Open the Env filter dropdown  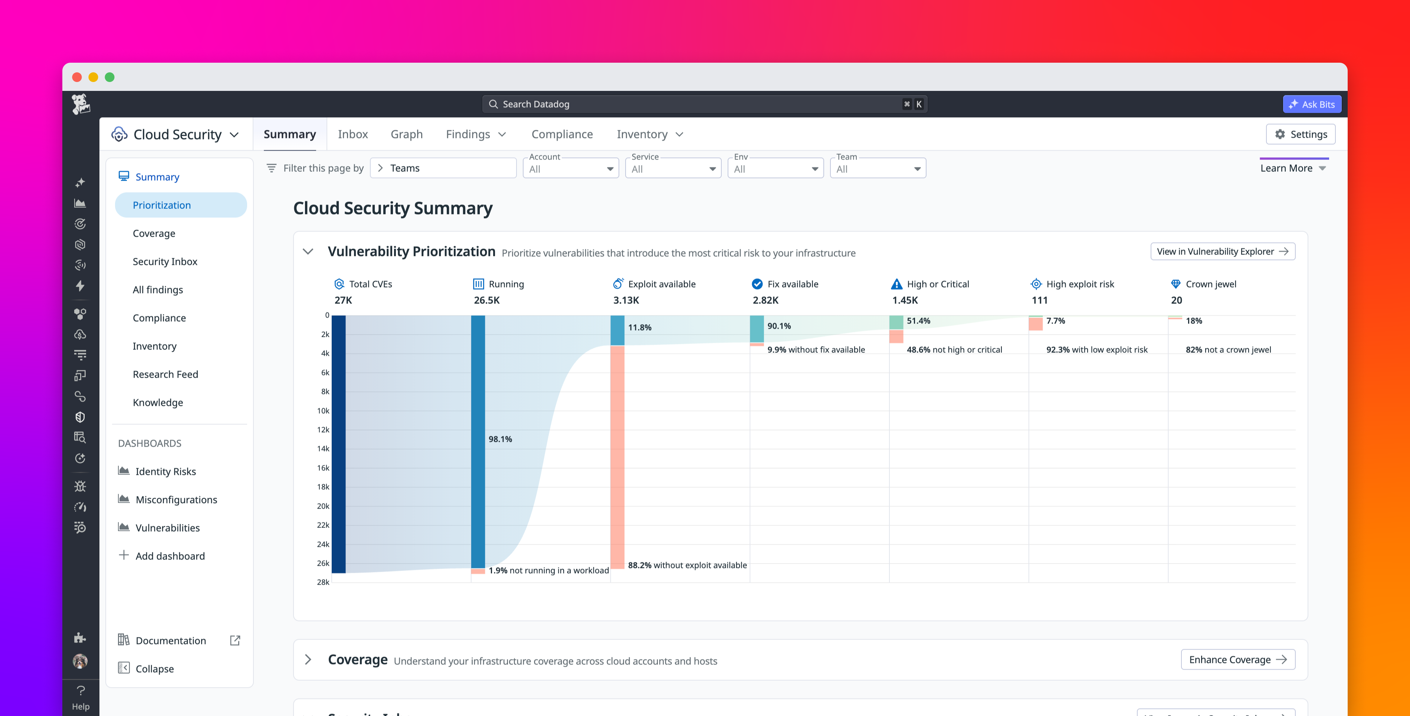[775, 168]
